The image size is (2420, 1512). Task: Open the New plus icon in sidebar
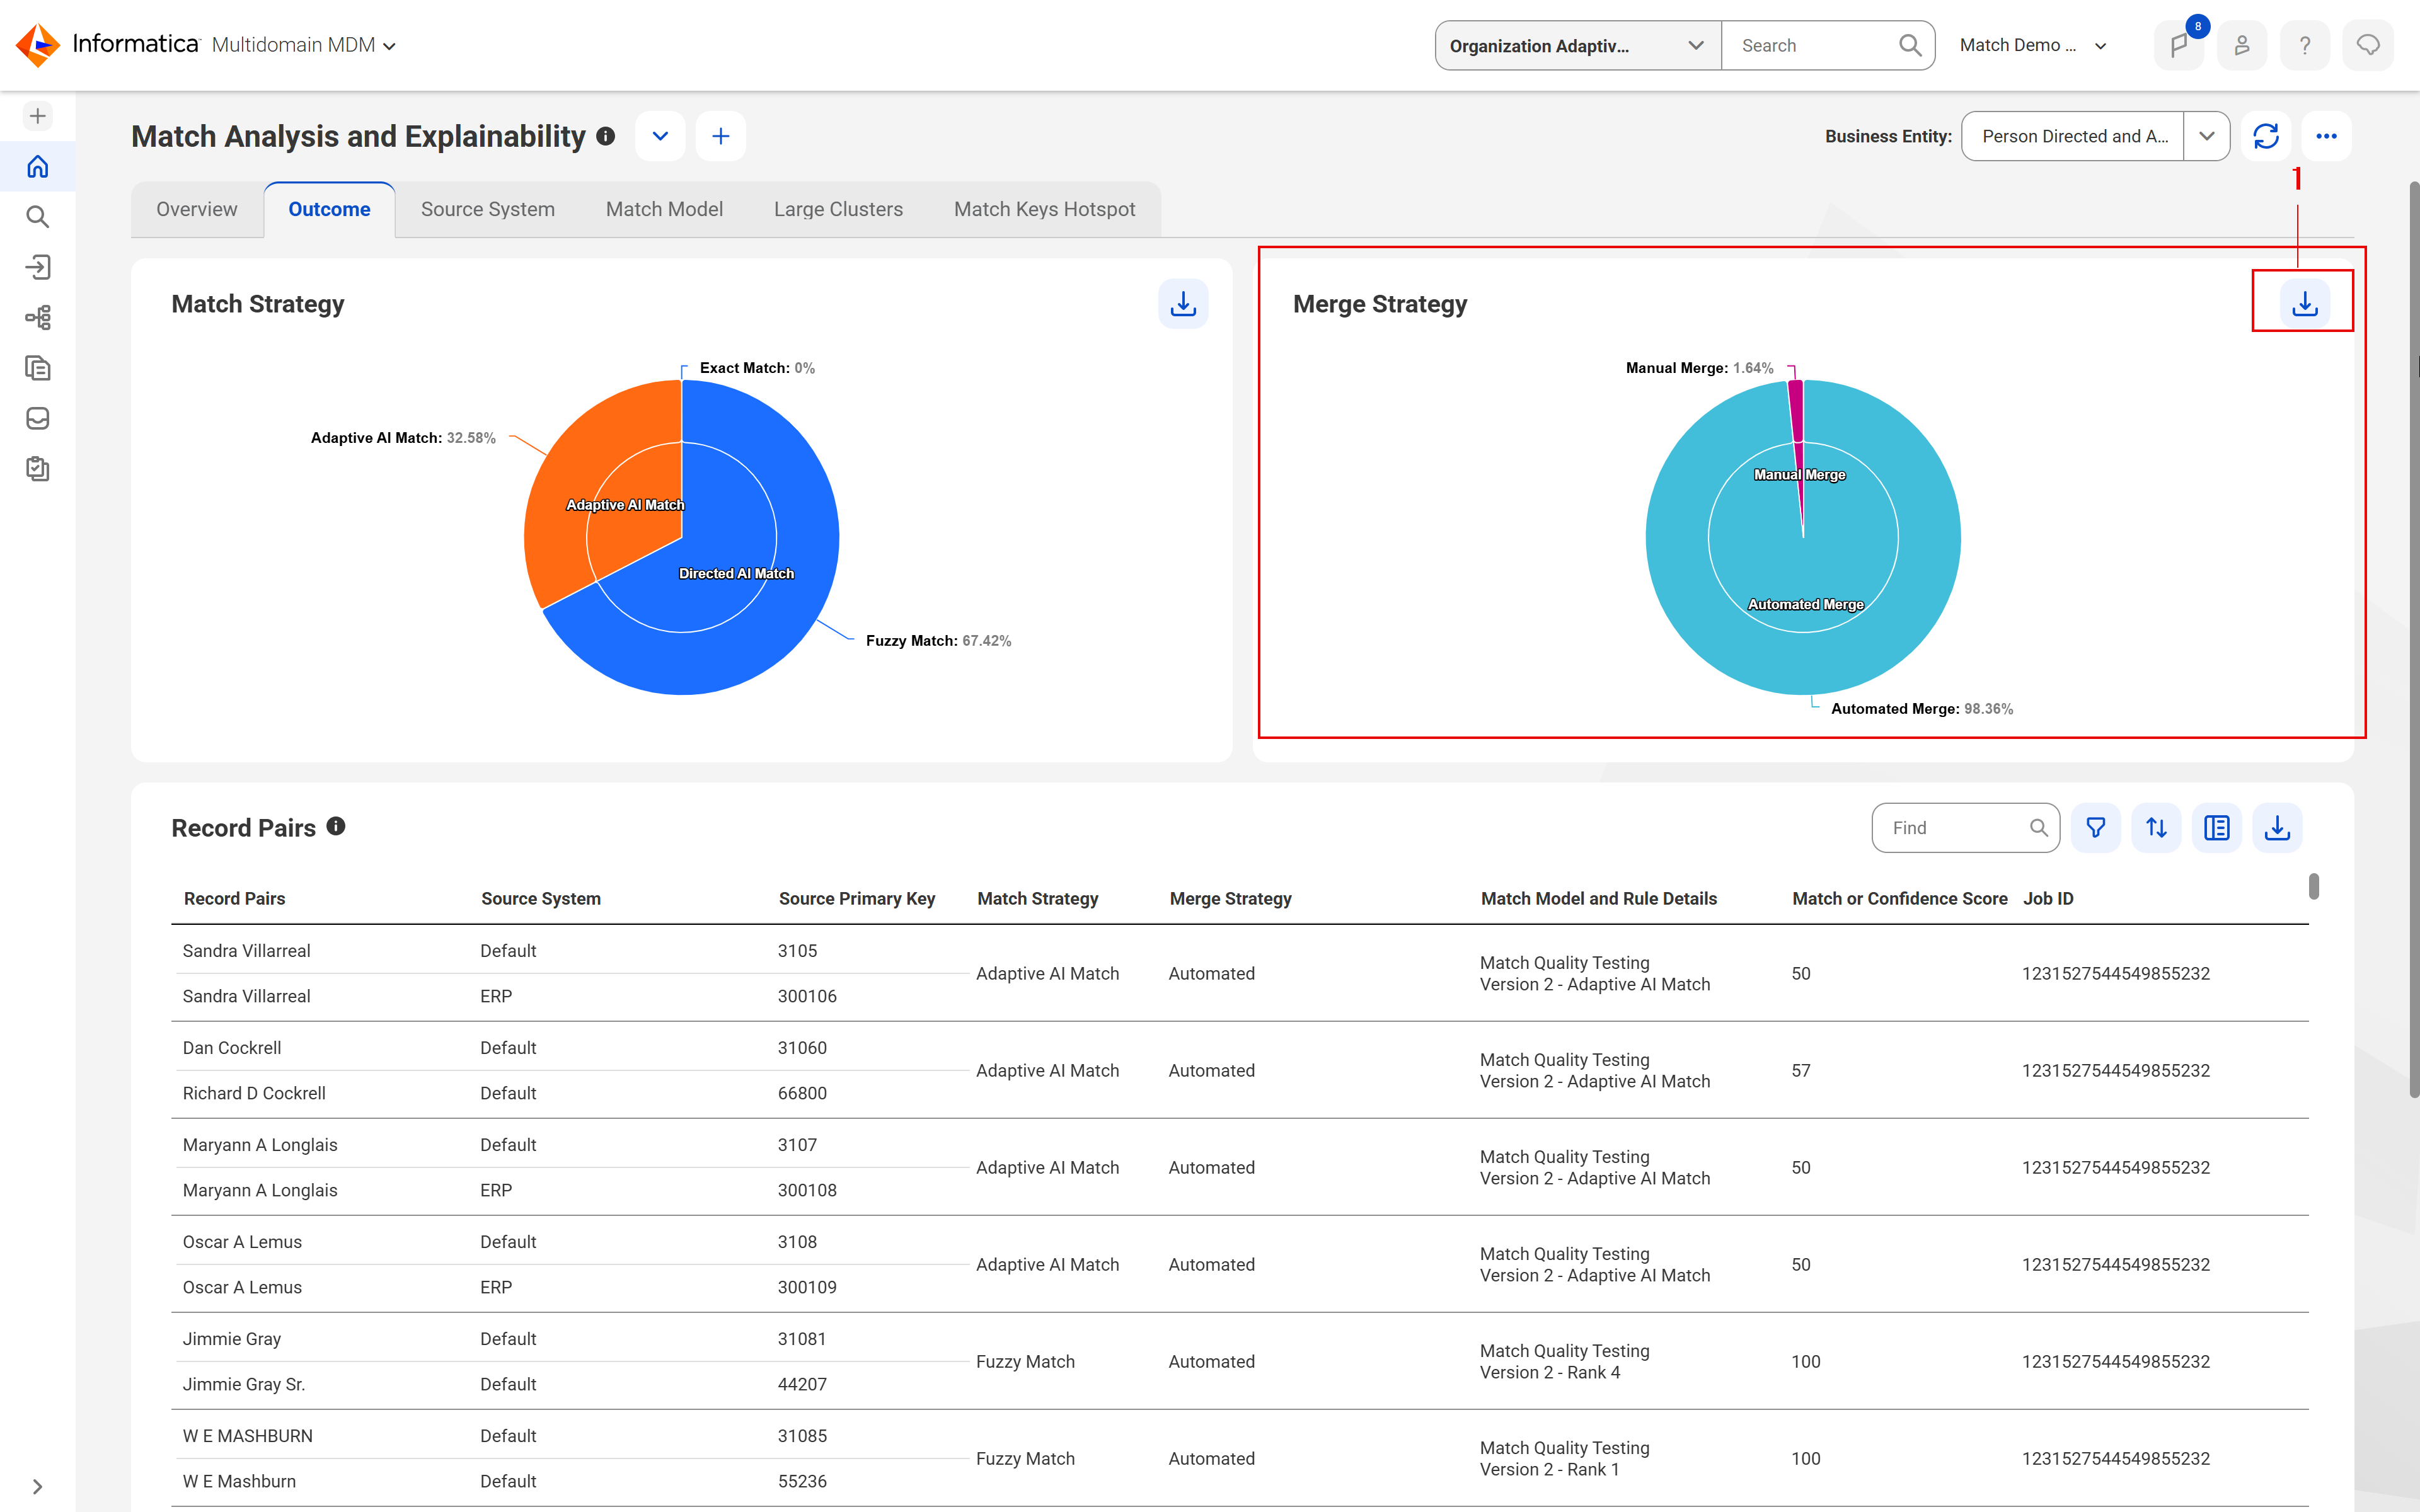(x=38, y=116)
